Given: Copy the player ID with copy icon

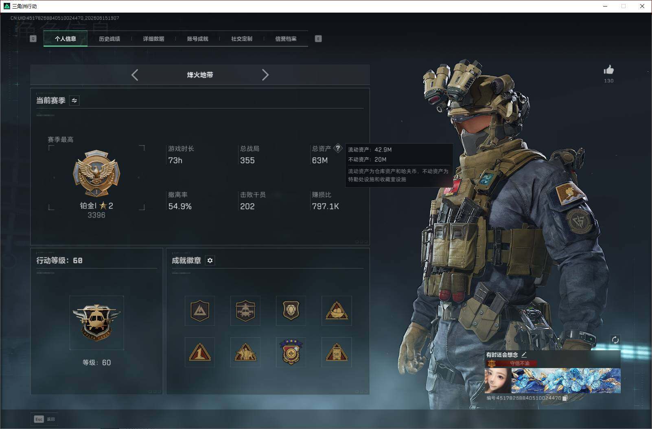Looking at the screenshot, I should point(565,398).
